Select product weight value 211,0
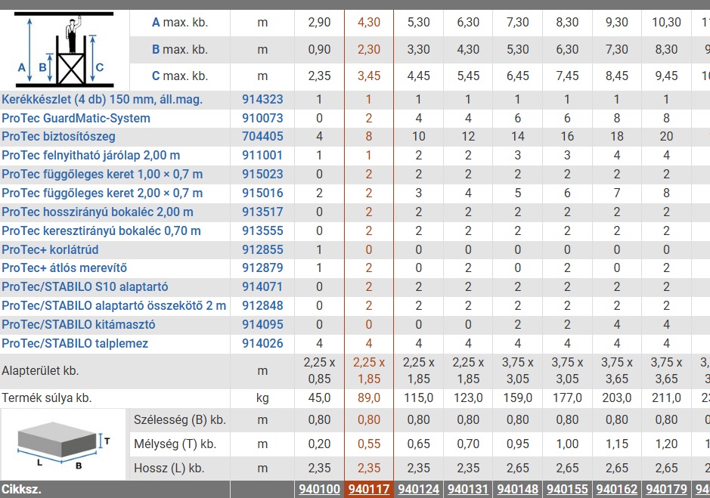 [x=666, y=398]
